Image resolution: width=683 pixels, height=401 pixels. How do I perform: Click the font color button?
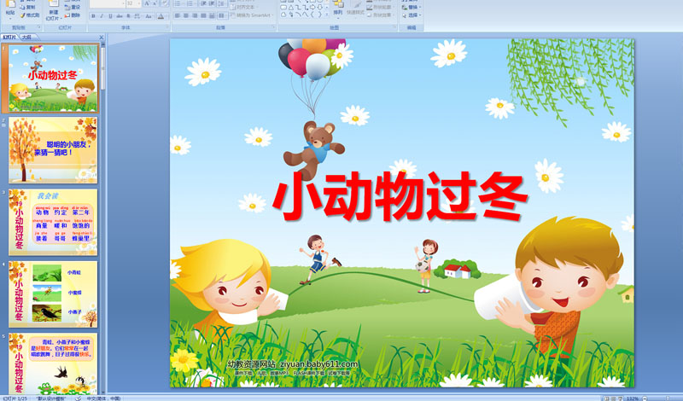click(x=161, y=16)
